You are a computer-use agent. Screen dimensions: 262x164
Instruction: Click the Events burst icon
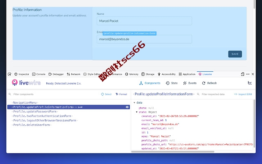tap(185, 83)
